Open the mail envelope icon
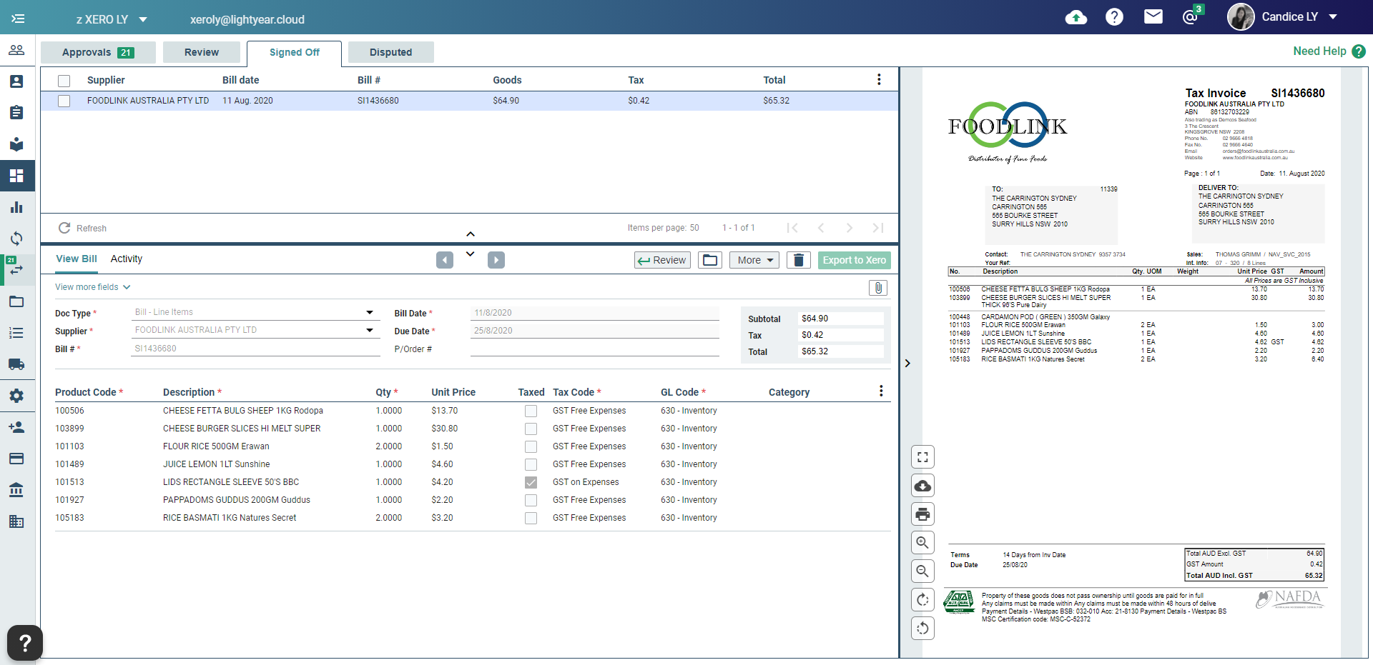This screenshot has height=665, width=1373. 1153,16
